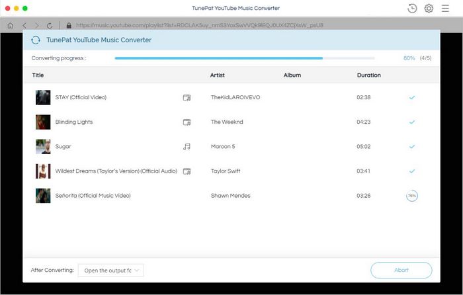Click artist Maroon 5

tap(223, 146)
